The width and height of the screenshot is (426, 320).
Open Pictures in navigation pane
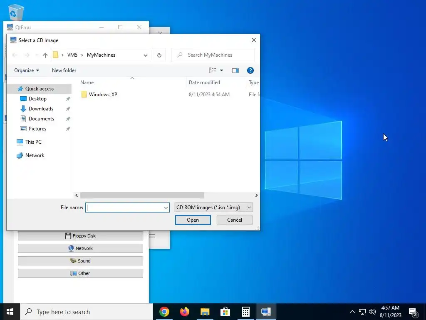coord(37,129)
